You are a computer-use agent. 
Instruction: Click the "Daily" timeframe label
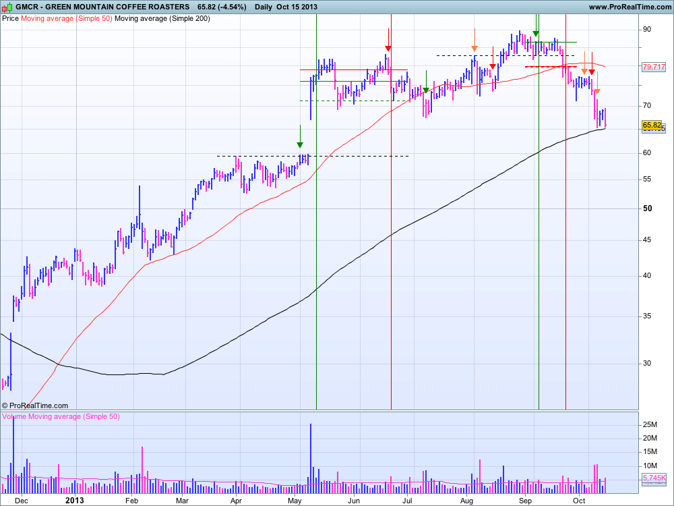(x=263, y=7)
